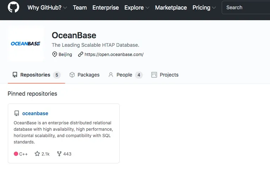The width and height of the screenshot is (270, 169).
Task: Click the oceanbase repository description text
Action: (63, 133)
